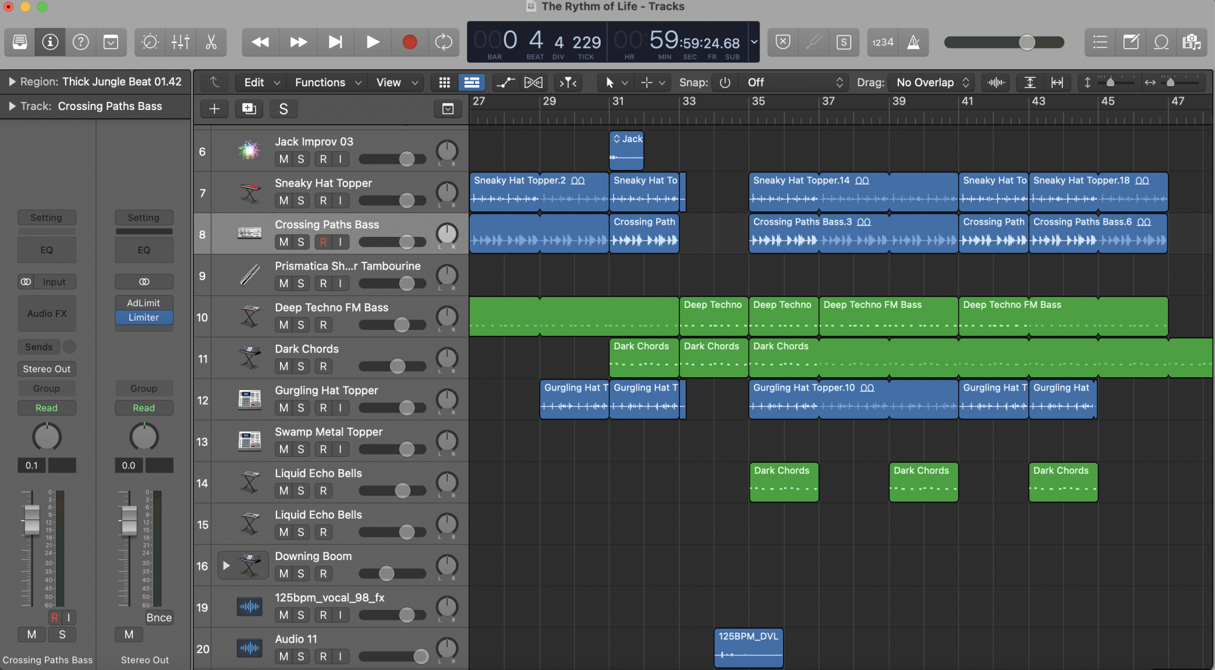Open the pointer tool menu
The height and width of the screenshot is (670, 1215).
point(615,82)
